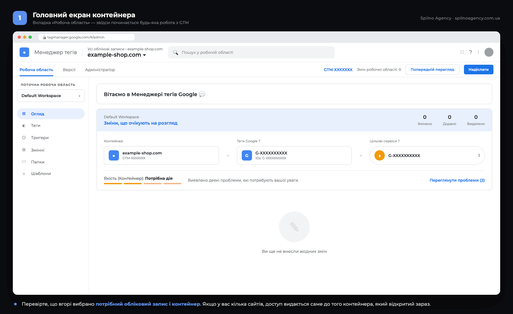
Task: Click the search field Пошук у робочій області
Action: pos(251,52)
